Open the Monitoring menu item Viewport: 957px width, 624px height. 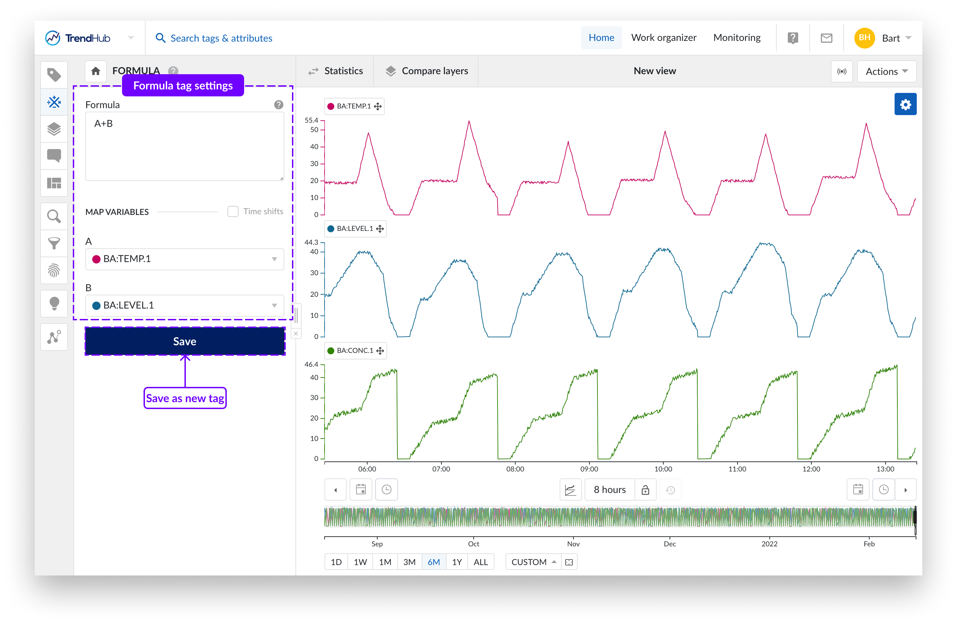[x=737, y=38]
